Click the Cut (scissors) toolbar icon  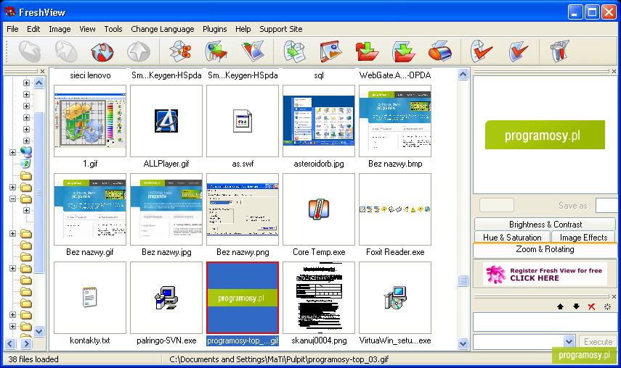tap(180, 51)
